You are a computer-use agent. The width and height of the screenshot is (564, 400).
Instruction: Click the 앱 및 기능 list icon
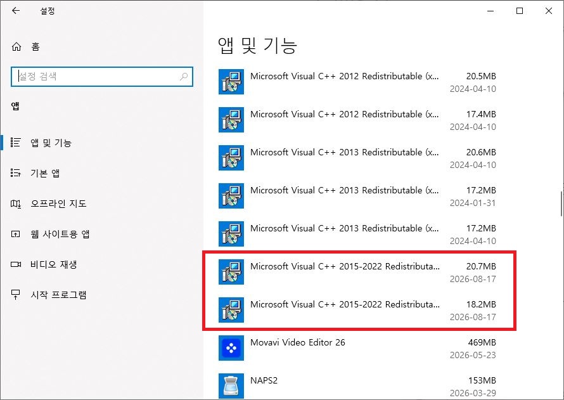click(15, 143)
